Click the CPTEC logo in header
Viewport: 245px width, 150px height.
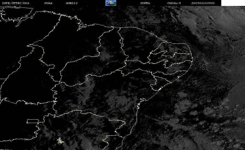111,3
